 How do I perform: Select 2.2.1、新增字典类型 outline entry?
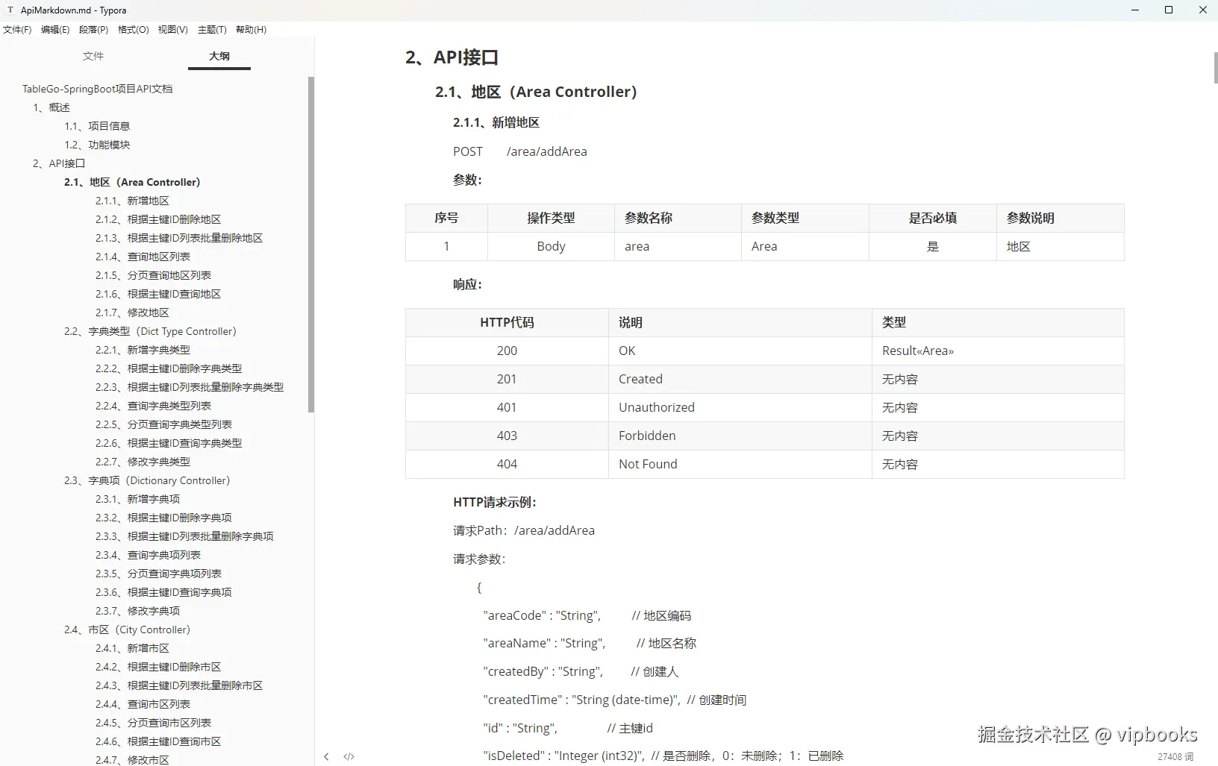[143, 350]
